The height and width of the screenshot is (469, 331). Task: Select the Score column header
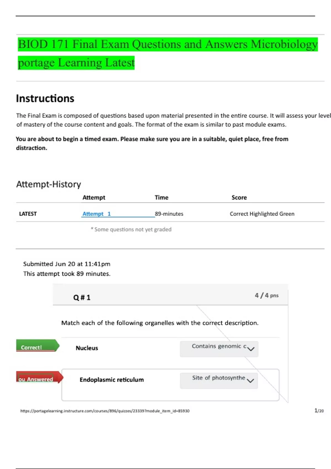point(239,198)
